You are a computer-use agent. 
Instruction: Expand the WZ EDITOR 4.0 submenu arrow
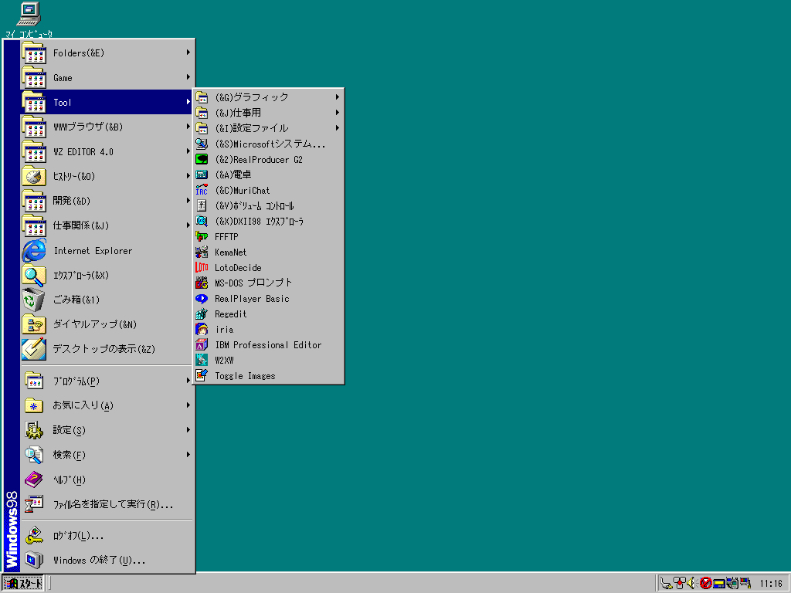(188, 151)
